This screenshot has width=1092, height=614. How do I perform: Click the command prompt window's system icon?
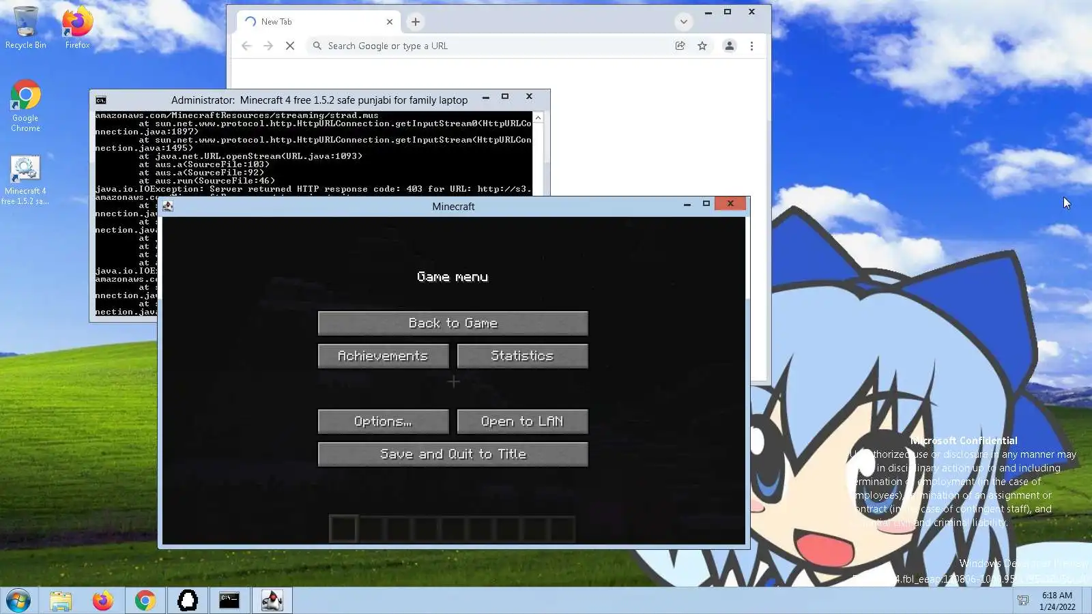[101, 100]
